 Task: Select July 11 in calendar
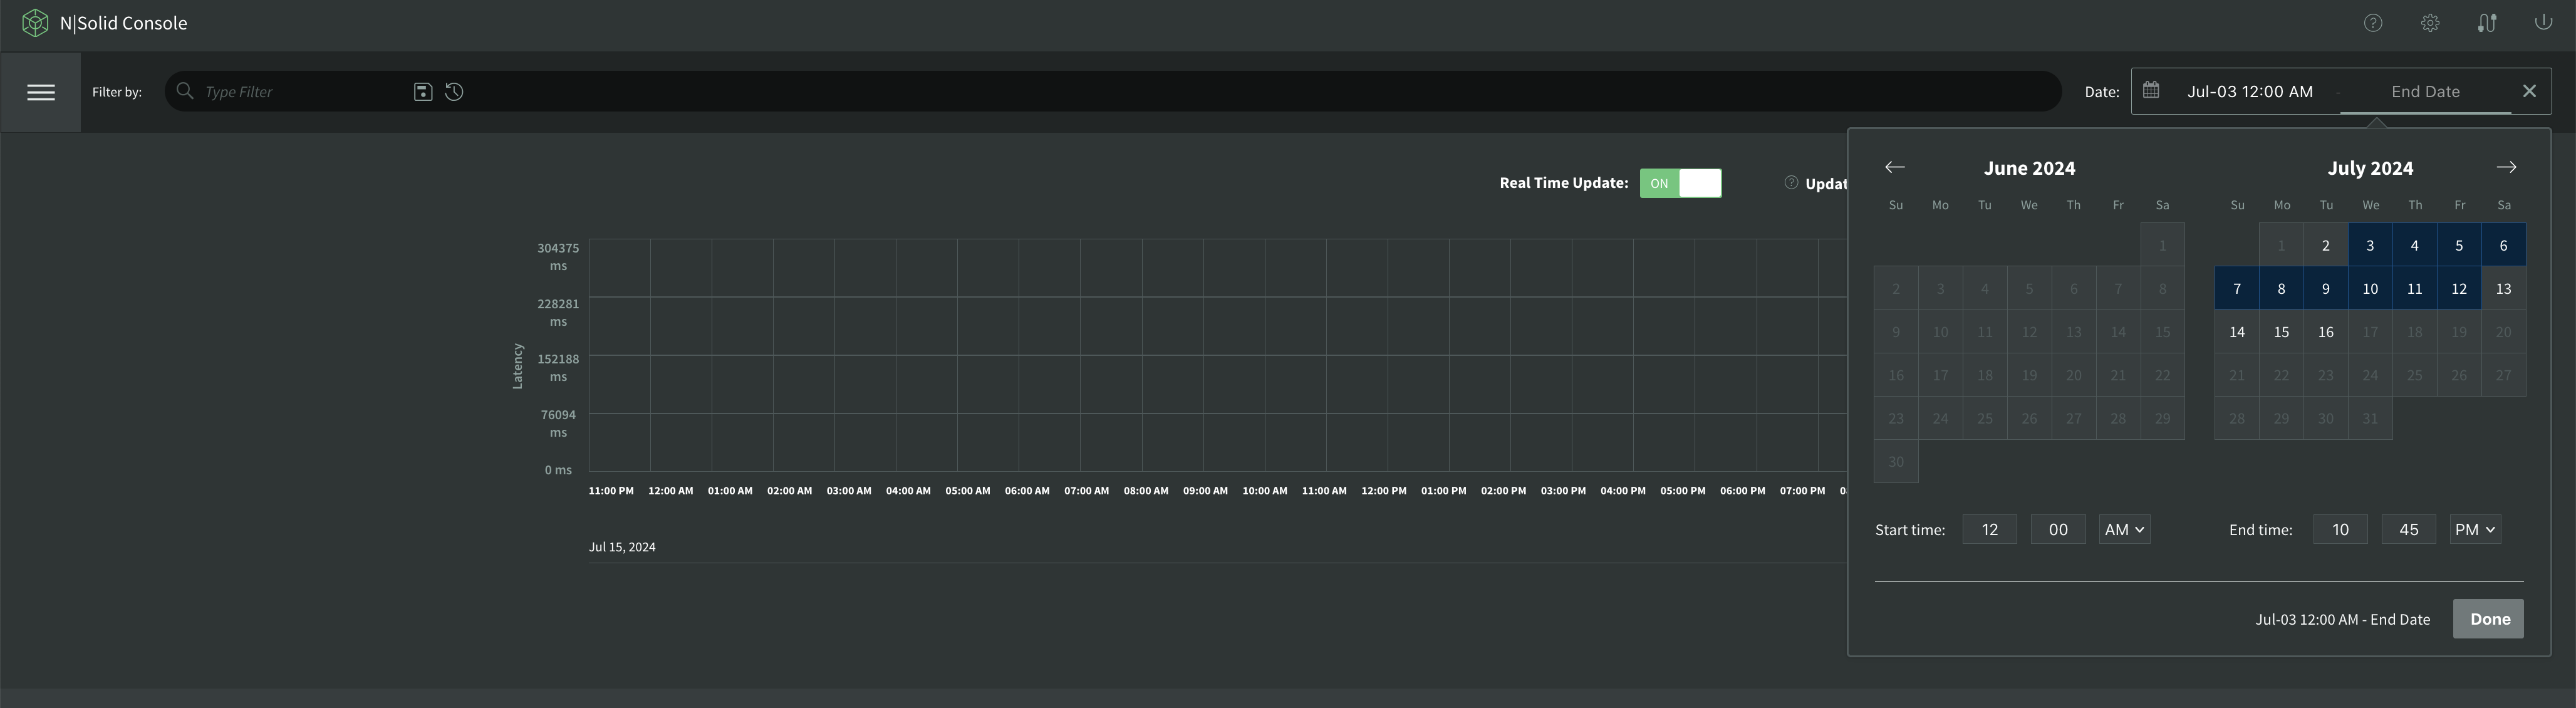tap(2415, 288)
